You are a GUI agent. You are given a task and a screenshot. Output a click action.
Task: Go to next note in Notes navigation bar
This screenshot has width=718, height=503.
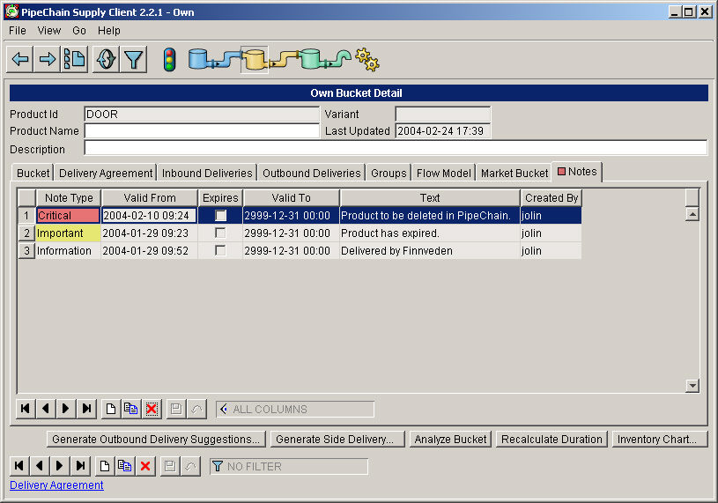(x=66, y=409)
